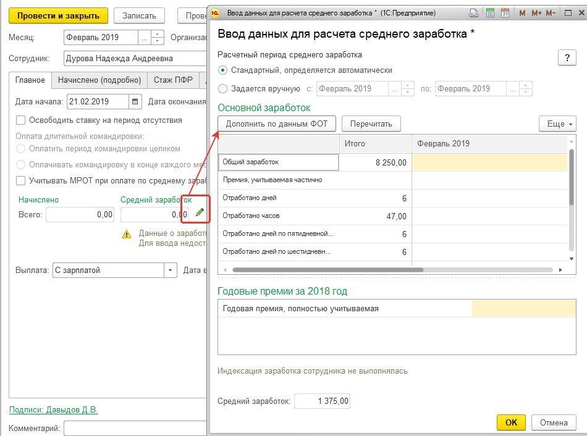Click the Комментарий input field

click(x=135, y=428)
